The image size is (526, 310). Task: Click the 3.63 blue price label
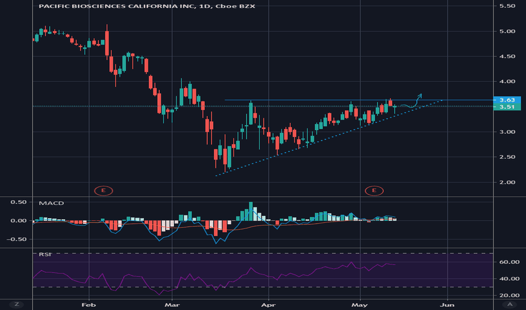pyautogui.click(x=507, y=100)
